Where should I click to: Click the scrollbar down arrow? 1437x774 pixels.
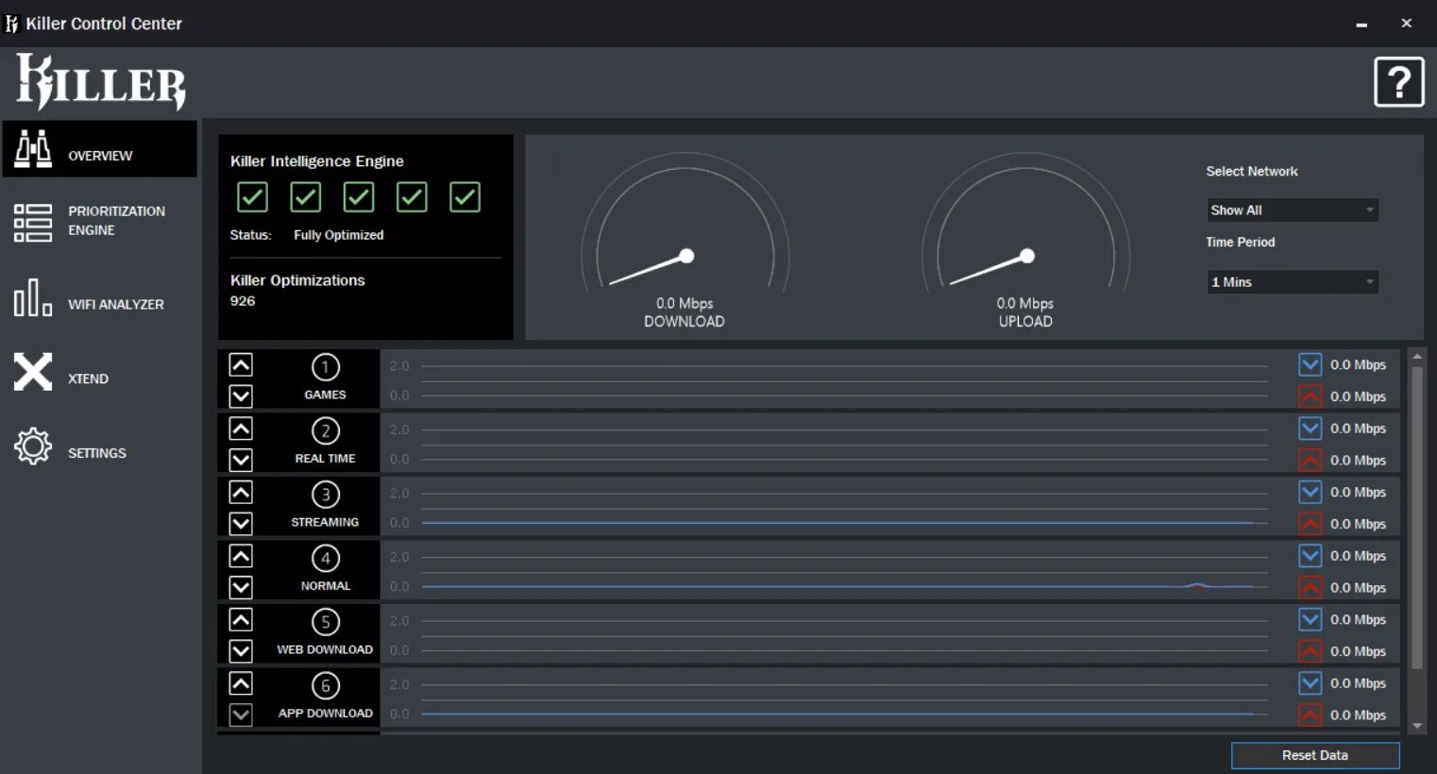pyautogui.click(x=1417, y=726)
